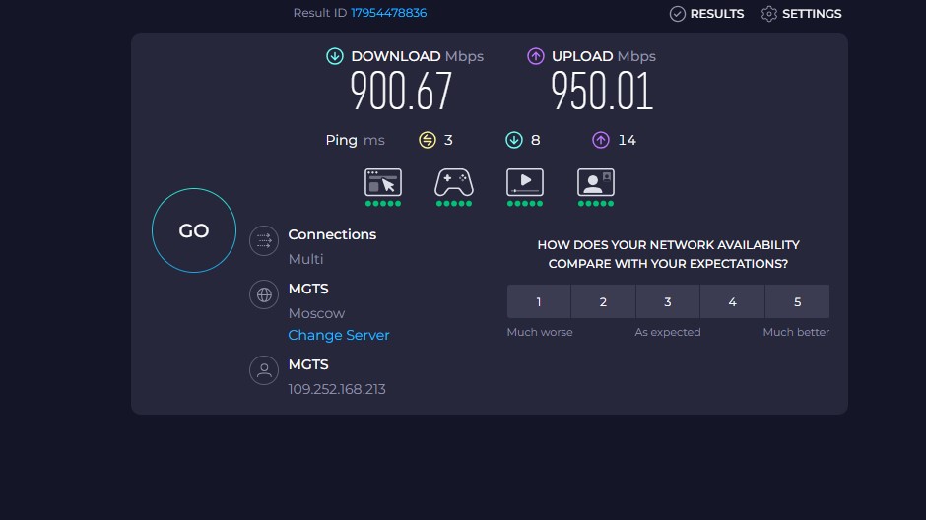Screen dimensions: 926x520
Task: Click the video conferencing experience icon
Action: tap(595, 182)
